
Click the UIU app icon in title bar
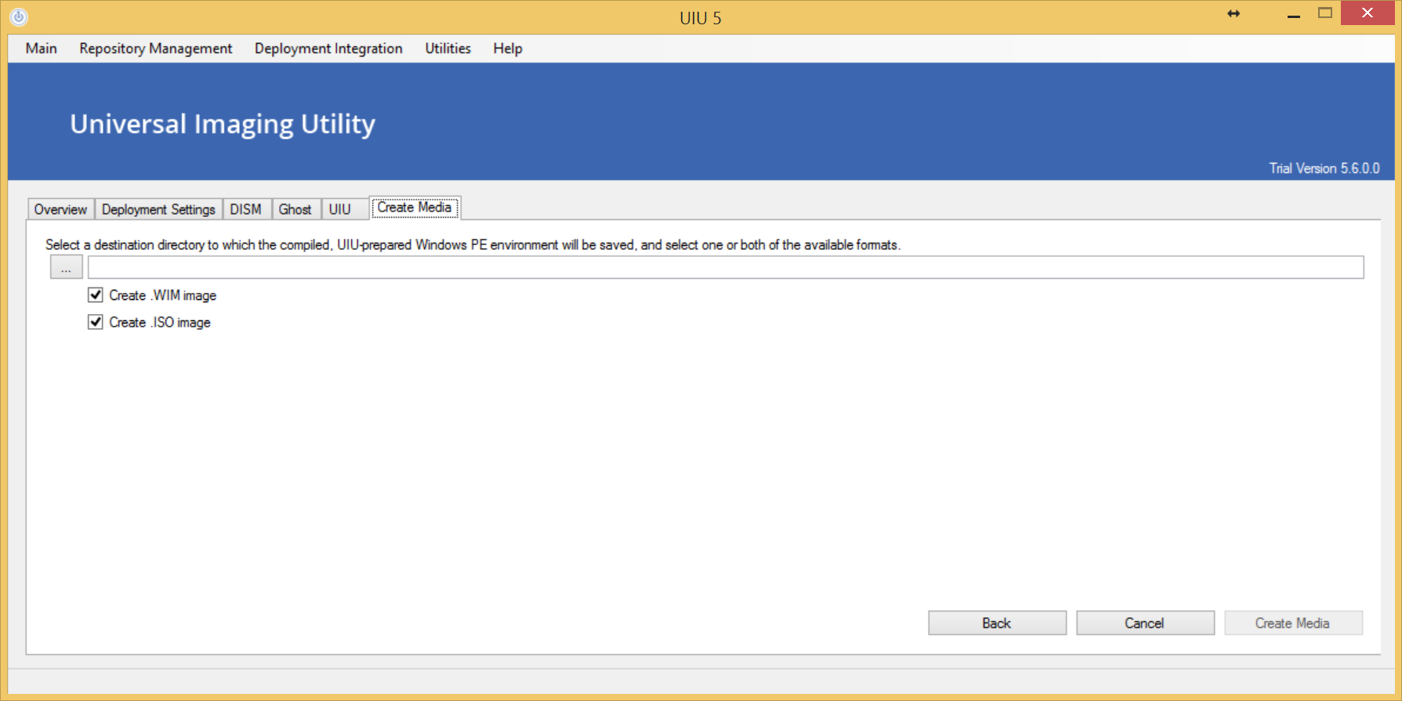point(19,16)
